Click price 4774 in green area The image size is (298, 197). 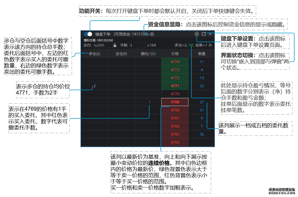pos(175,62)
